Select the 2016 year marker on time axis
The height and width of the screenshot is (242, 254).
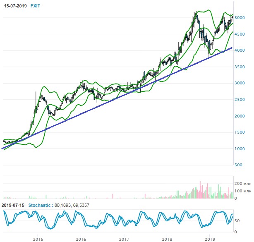(x=81, y=239)
